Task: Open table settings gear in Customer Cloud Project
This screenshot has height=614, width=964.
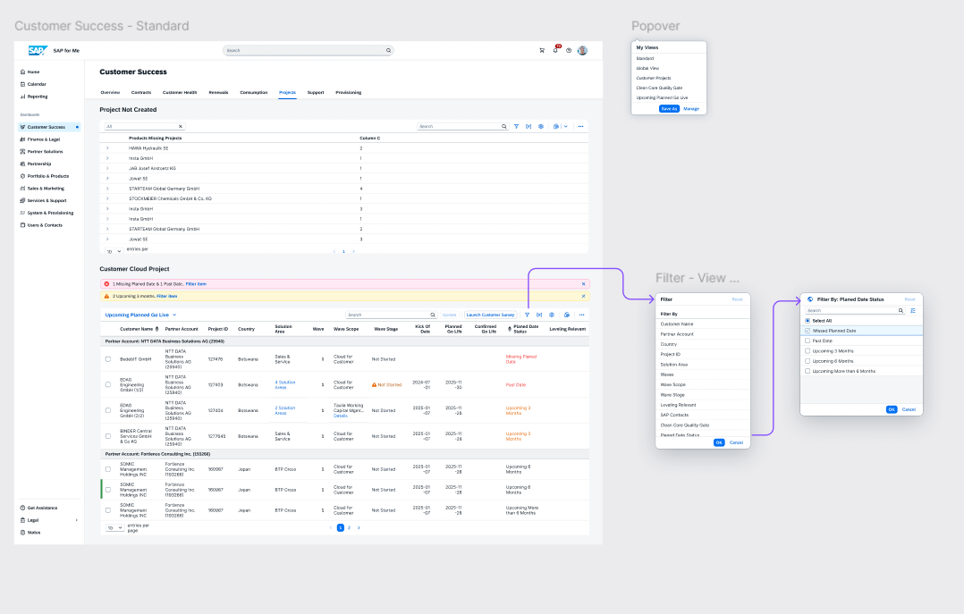Action: (552, 315)
